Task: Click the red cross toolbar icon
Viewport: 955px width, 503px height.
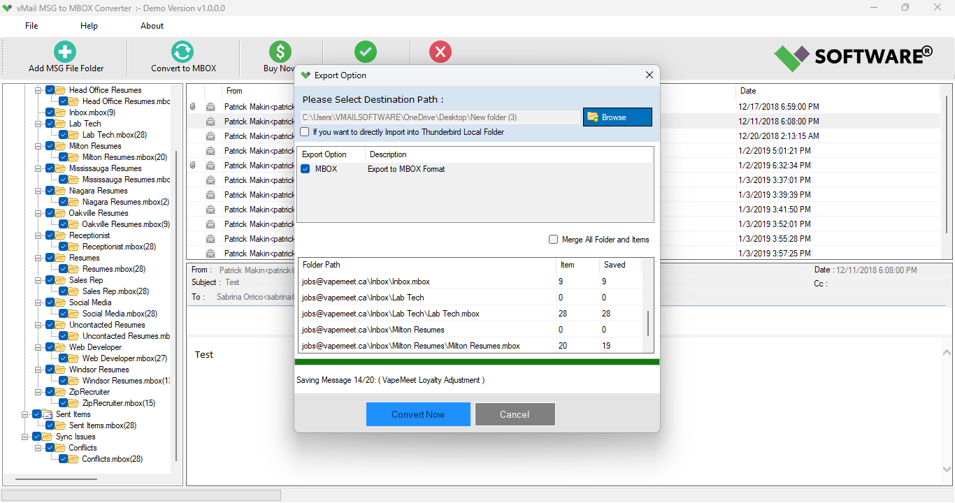Action: pos(440,51)
